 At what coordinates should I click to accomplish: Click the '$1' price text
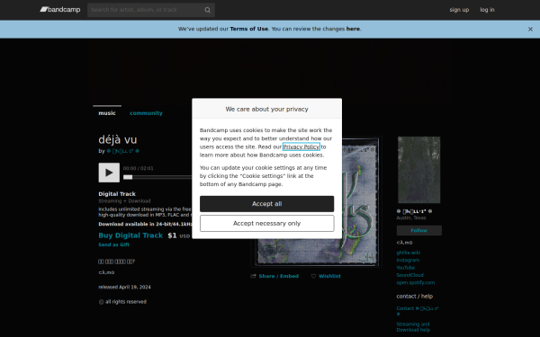click(x=172, y=235)
